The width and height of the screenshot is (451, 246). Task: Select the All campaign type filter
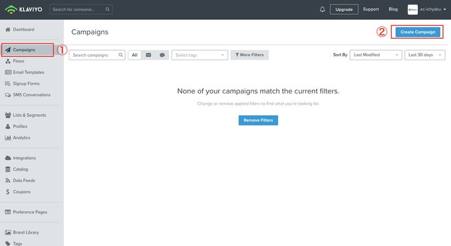click(x=135, y=55)
